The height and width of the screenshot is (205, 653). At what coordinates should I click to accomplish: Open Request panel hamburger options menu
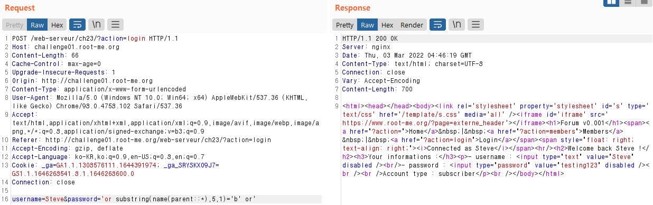115,24
